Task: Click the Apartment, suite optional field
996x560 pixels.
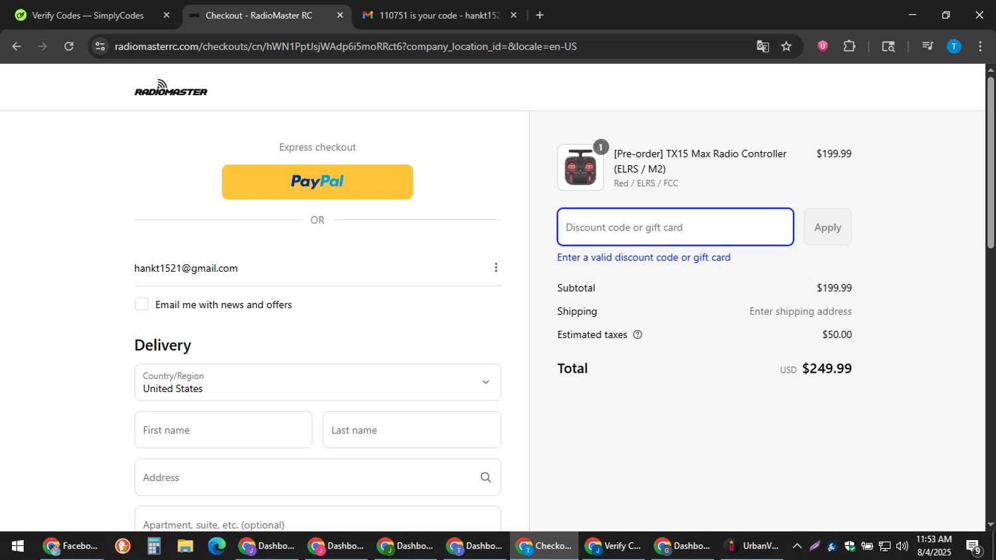Action: pos(317,520)
